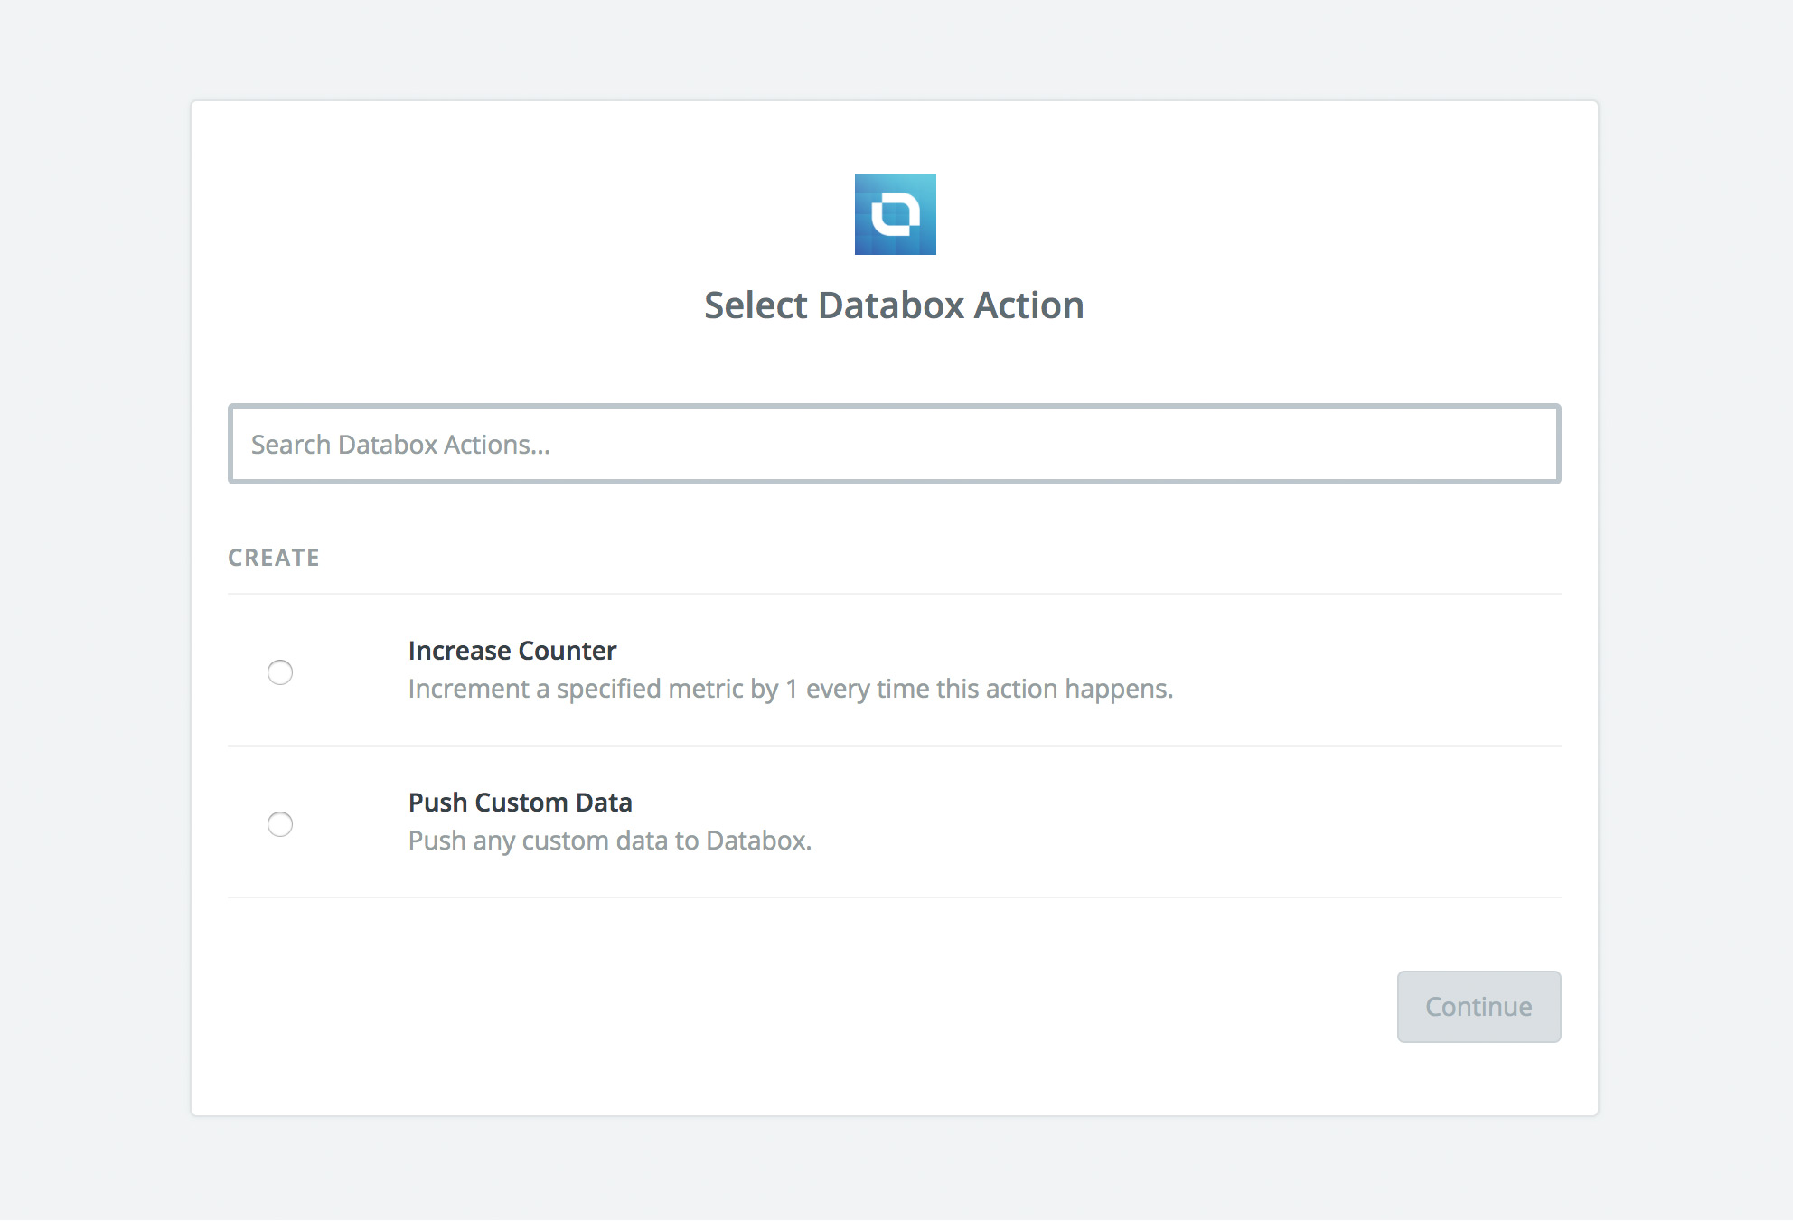Screen dimensions: 1793x1221
Task: Select the Increase Counter radio button
Action: (x=280, y=672)
